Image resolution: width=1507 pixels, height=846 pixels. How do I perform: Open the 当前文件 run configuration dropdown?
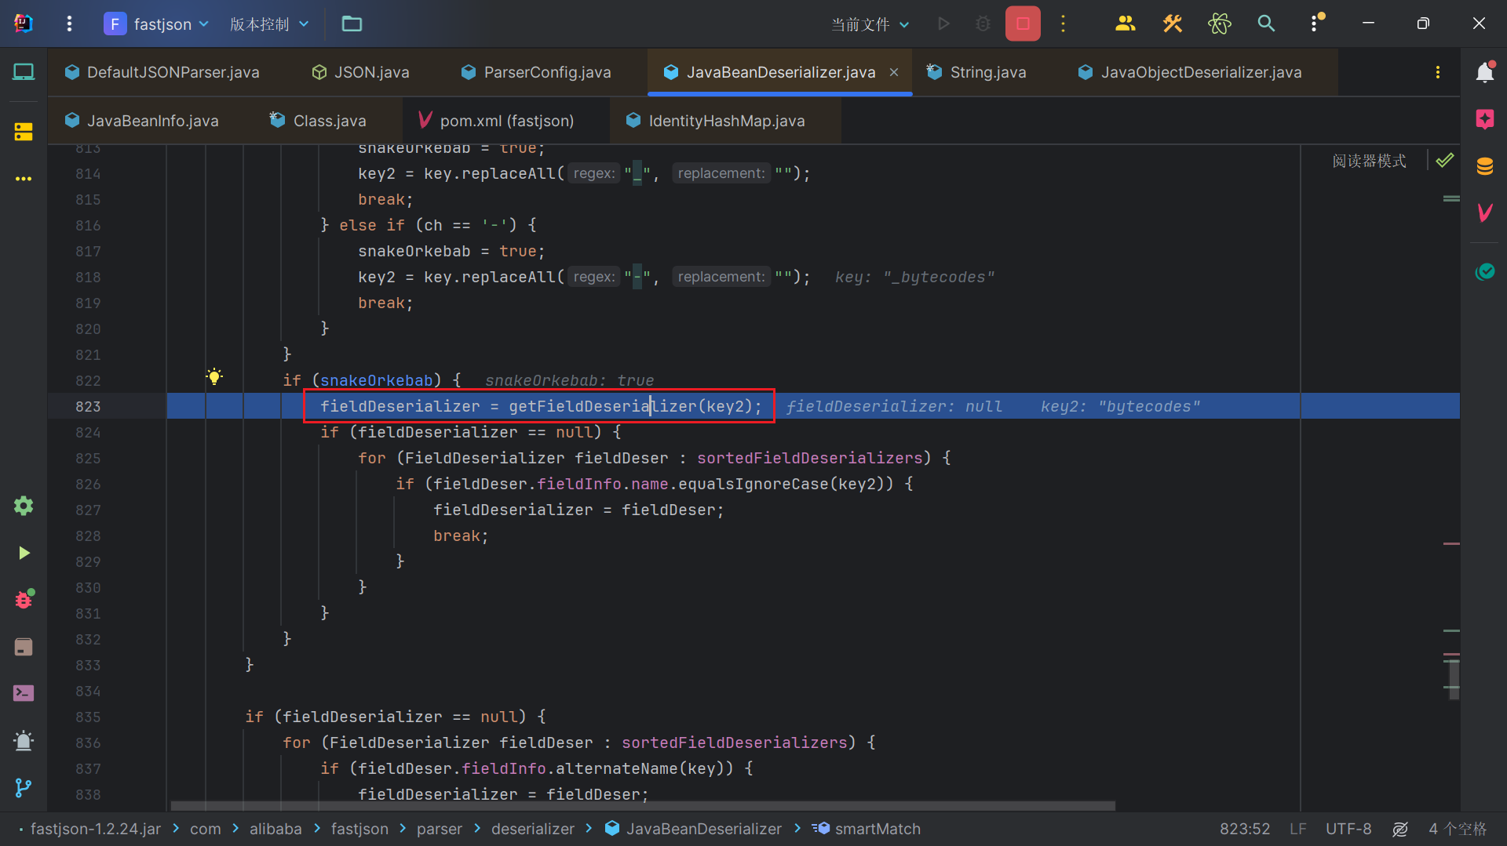tap(870, 24)
